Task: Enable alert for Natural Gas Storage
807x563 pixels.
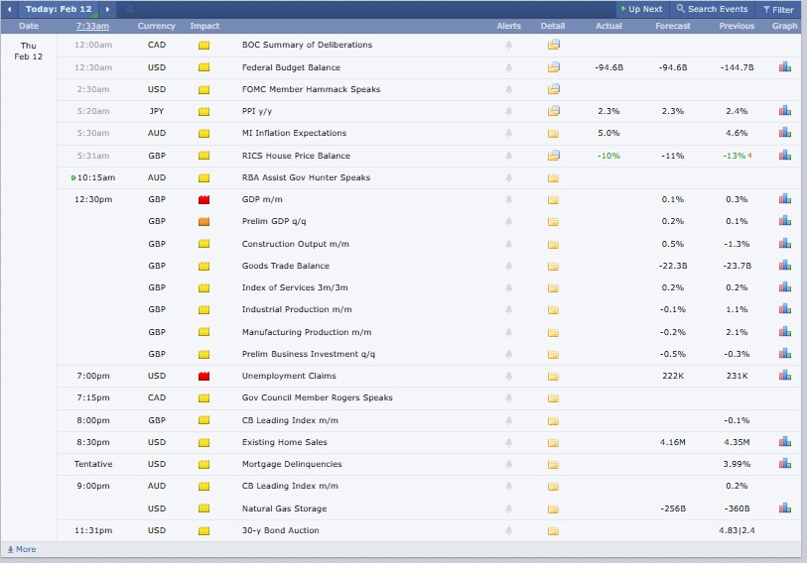Action: pos(508,508)
